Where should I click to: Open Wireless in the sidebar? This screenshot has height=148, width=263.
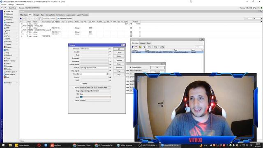click(9, 20)
